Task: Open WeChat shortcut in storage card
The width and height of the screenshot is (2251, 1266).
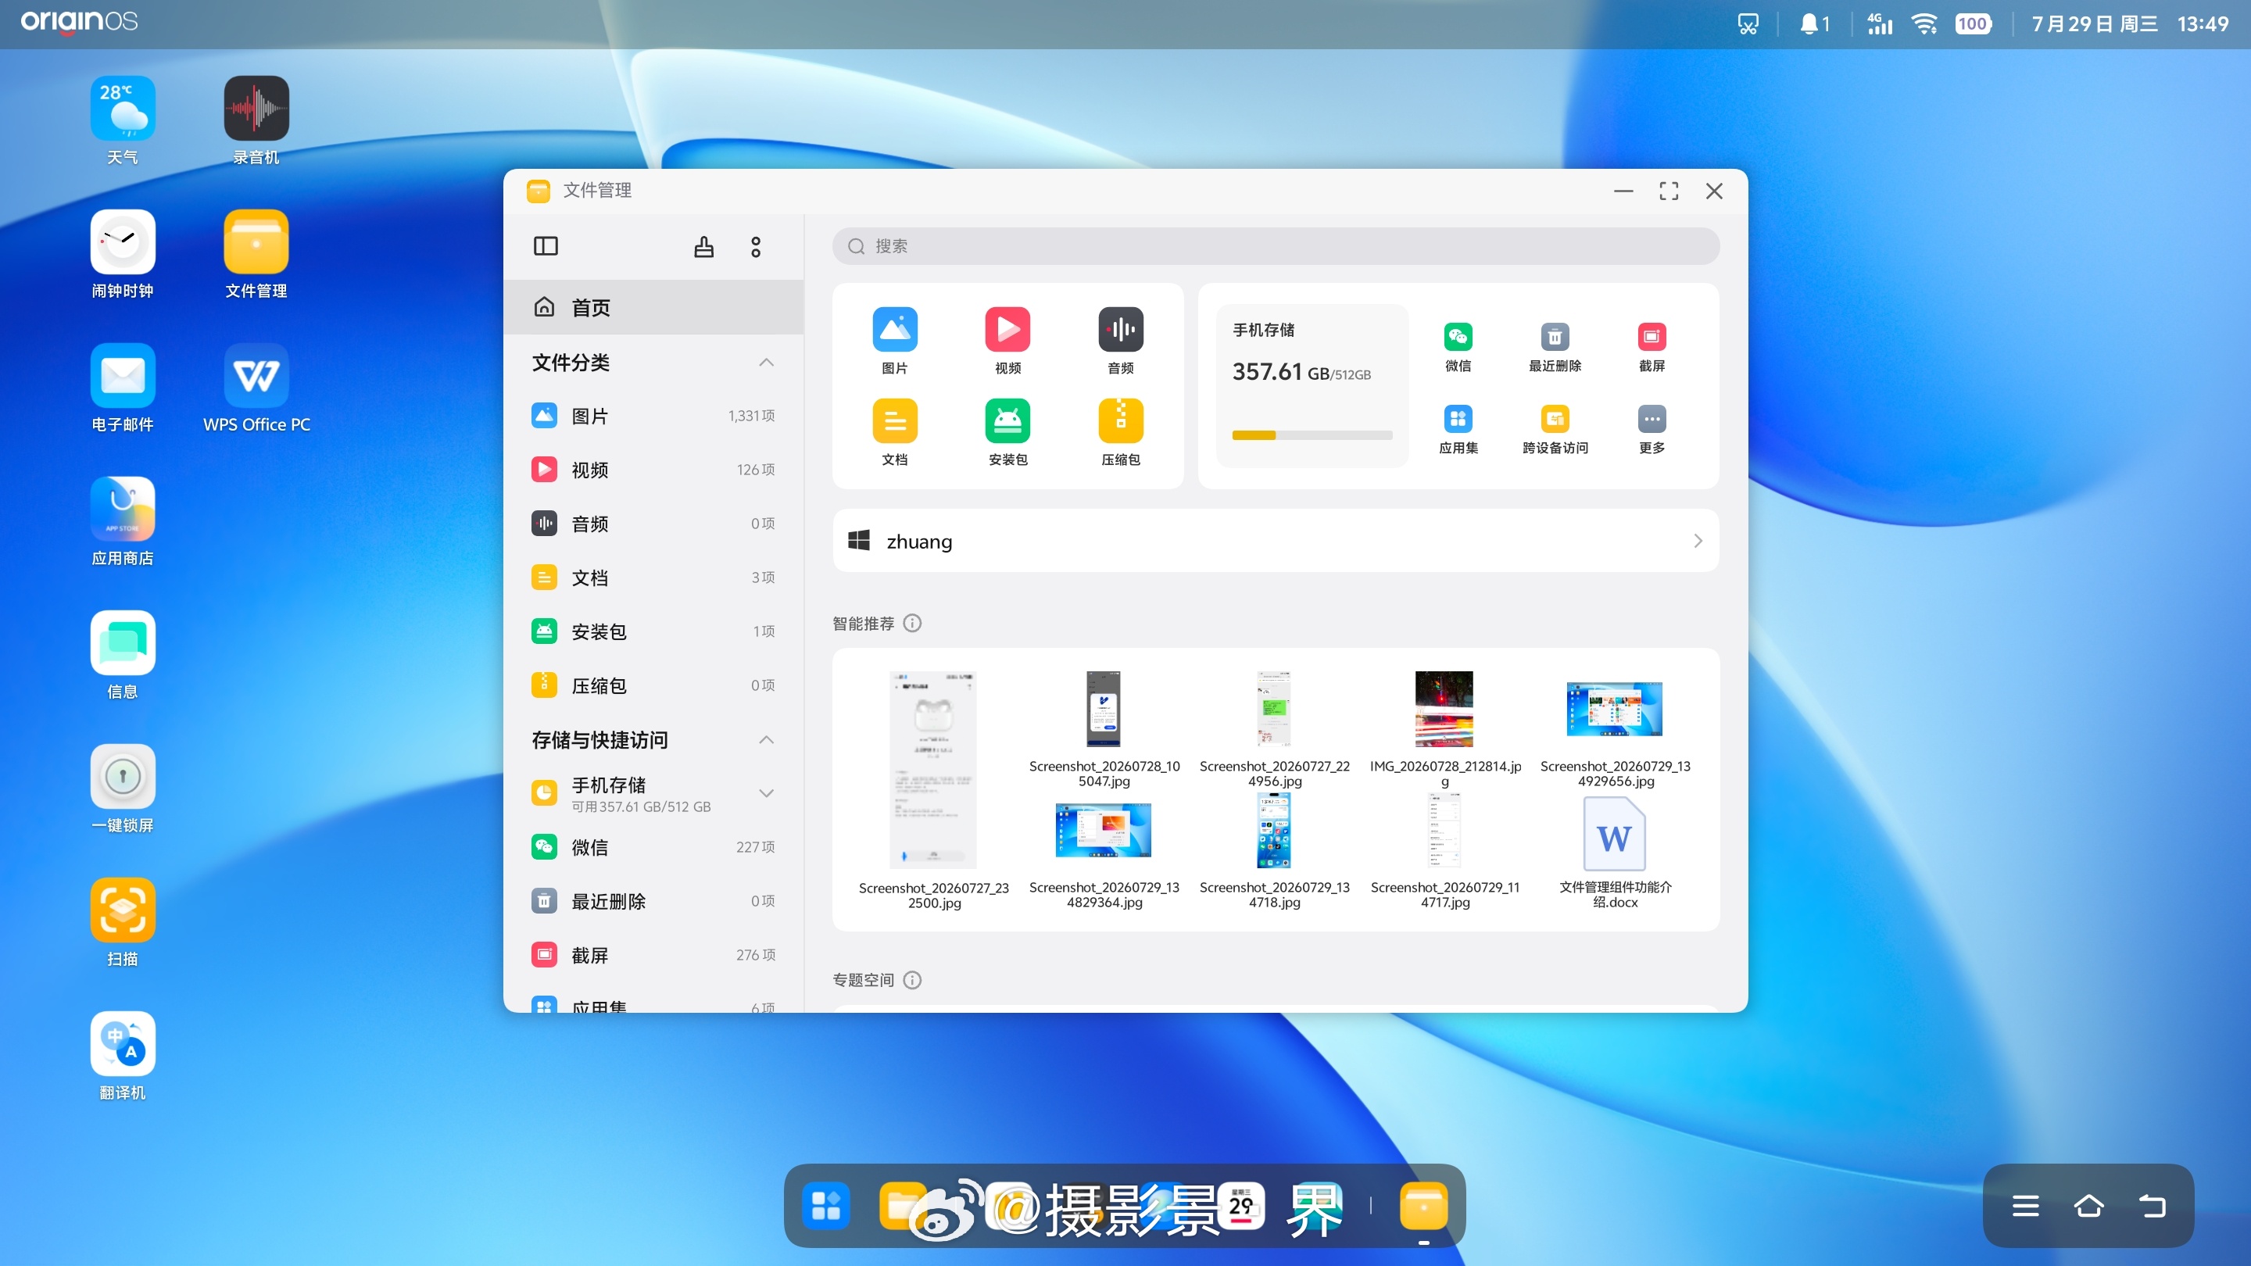Action: point(1458,347)
